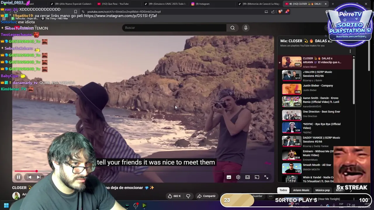374x210 pixels.
Task: Play *NSYNC - Bye Bye Bye video
Action: click(x=316, y=128)
